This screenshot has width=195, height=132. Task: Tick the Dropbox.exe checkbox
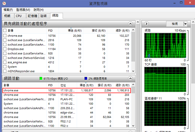(x=5, y=49)
